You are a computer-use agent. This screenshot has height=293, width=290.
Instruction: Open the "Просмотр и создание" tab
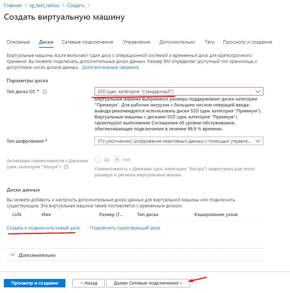pyautogui.click(x=247, y=42)
